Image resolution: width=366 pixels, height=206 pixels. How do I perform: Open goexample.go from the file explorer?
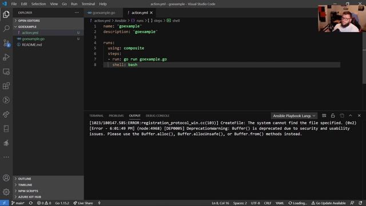click(48, 39)
